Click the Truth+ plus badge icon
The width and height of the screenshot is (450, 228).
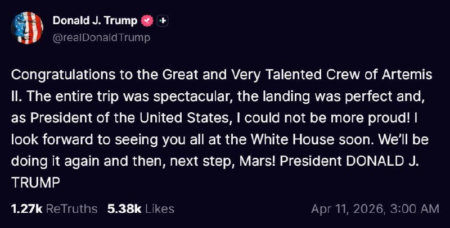click(x=163, y=21)
